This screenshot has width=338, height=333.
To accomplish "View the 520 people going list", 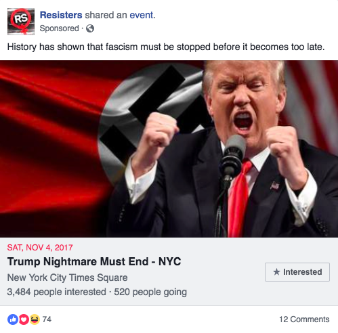I will [150, 292].
